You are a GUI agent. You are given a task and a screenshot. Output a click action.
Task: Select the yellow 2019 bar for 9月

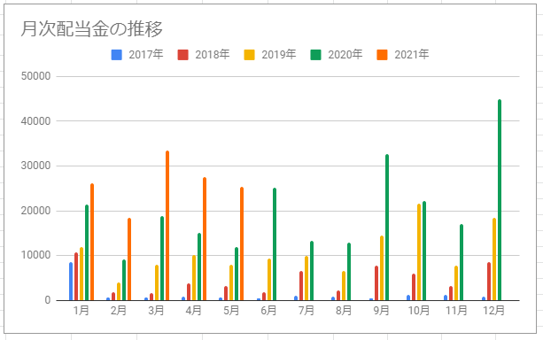pos(382,268)
